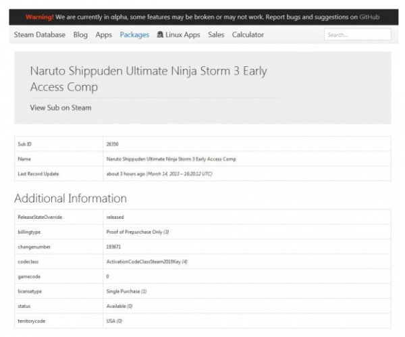
Task: Select the about 3 hours ago timestamp
Action: [159, 174]
